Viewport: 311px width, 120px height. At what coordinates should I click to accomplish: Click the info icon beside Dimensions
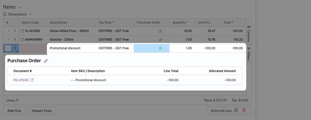click(x=5, y=14)
